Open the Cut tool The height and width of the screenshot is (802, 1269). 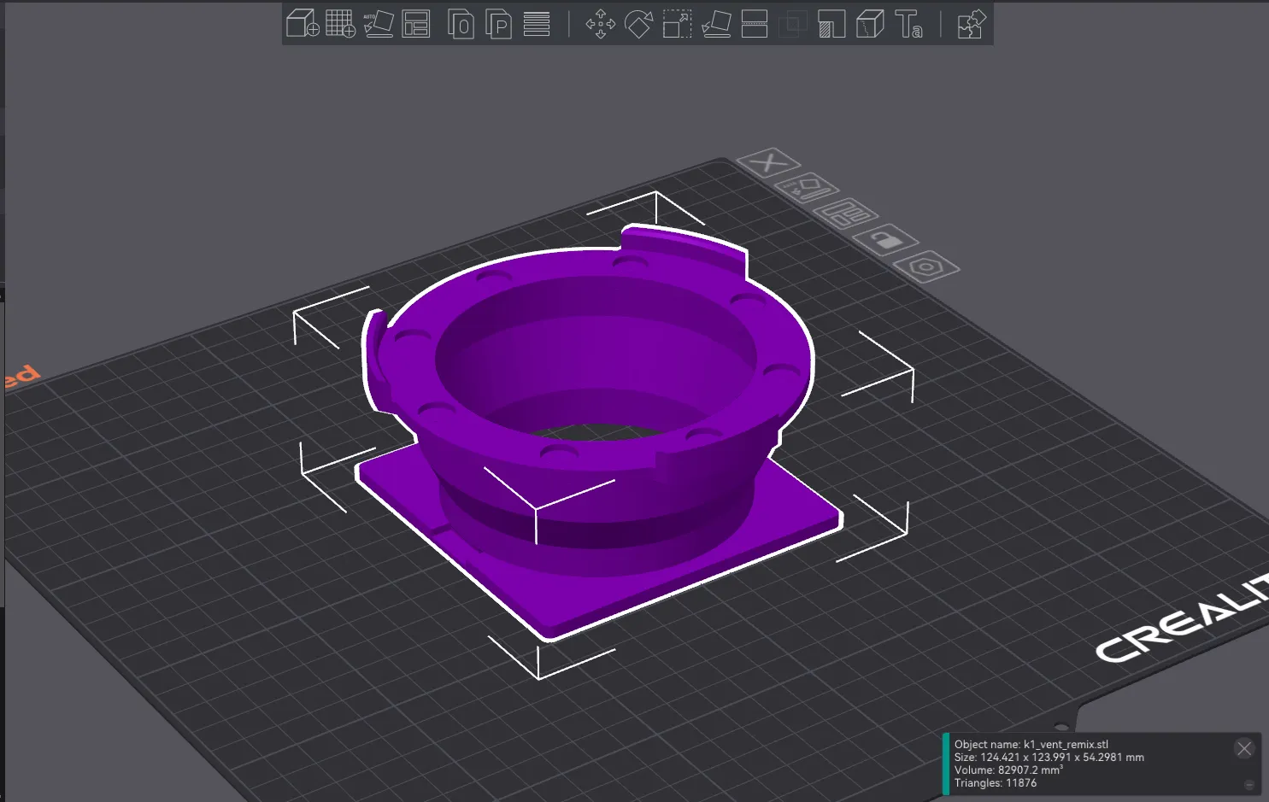click(755, 23)
